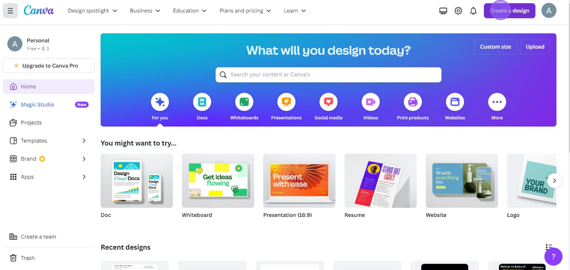Open the Plans and pricing menu
This screenshot has height=270, width=570.
coord(245,11)
